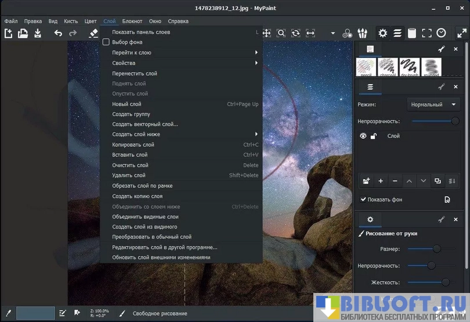Select the charcoal brush thumbnail
Screen dimensions: 470x322
pyautogui.click(x=388, y=67)
